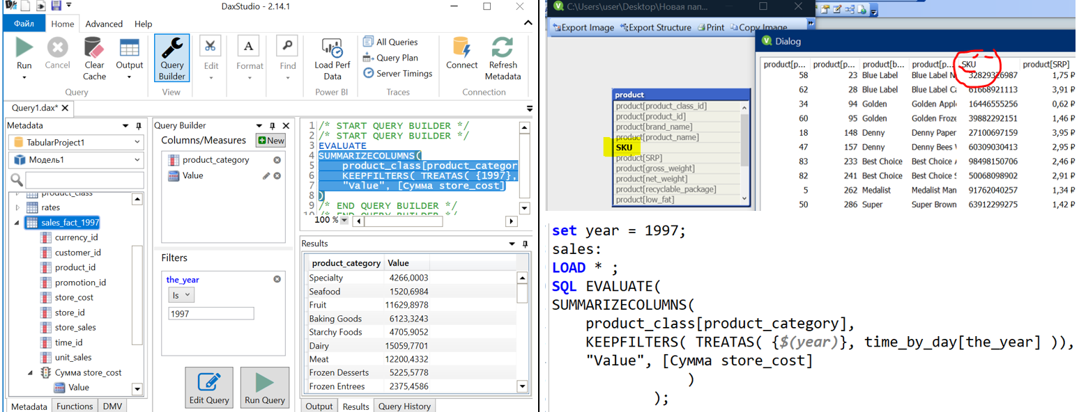Toggle the Server Timings trace
Screen dimensions: 1079x412
pyautogui.click(x=397, y=73)
